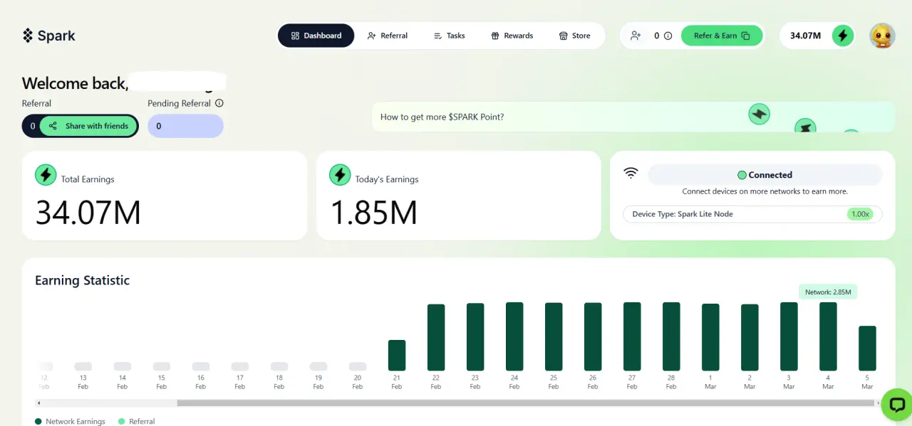Viewport: 912px width, 426px height.
Task: Click the 28 Feb earnings bar
Action: (x=671, y=336)
